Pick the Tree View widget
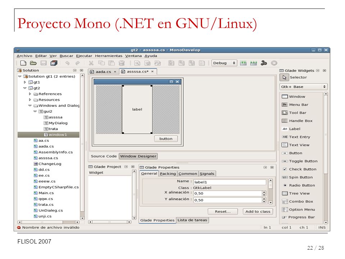 [x=296, y=194]
